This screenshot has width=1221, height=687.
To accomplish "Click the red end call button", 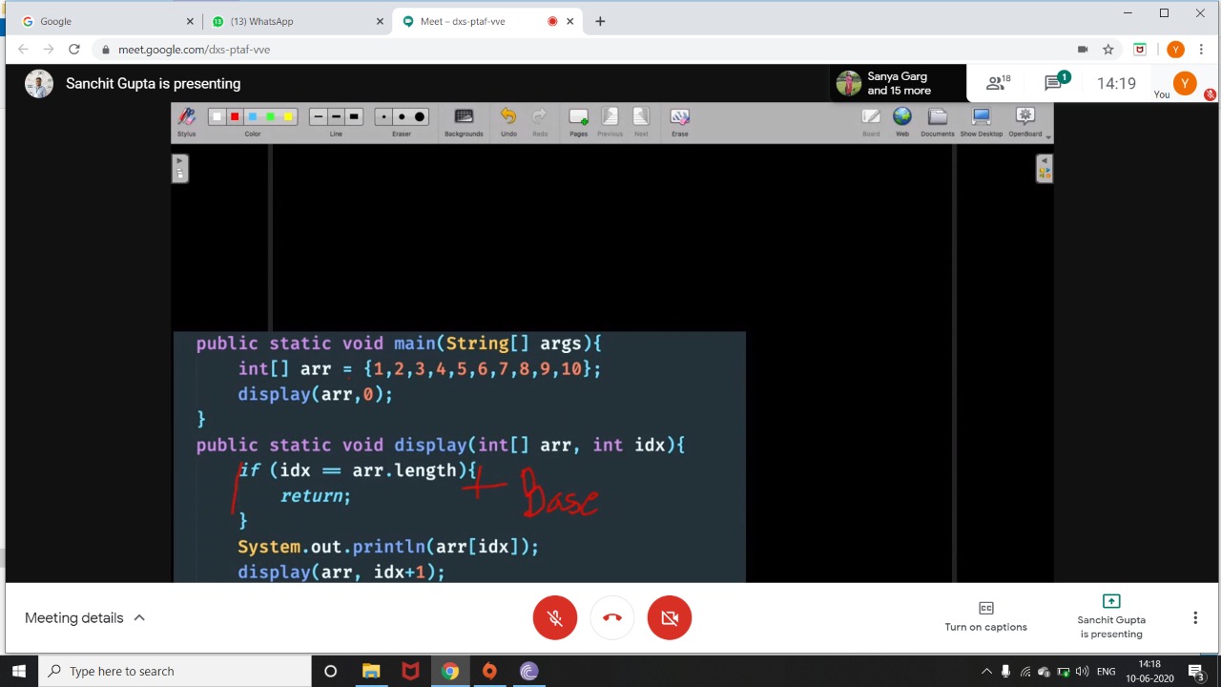I will [x=612, y=618].
